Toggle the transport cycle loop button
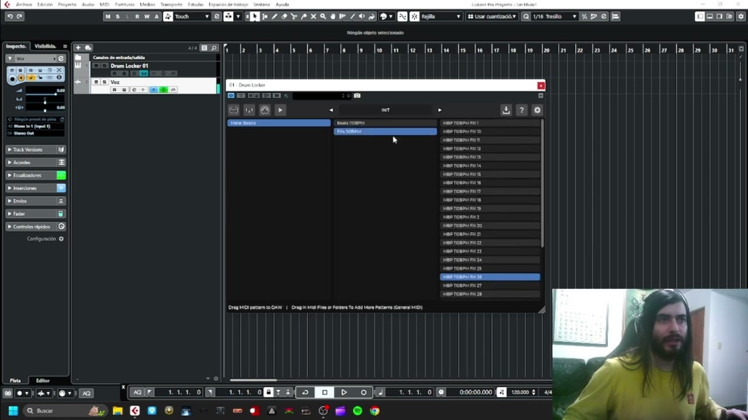Screen dimensions: 748x420 tap(305, 393)
